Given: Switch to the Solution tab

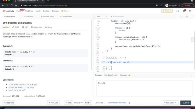Looking at the screenshot, I should [28, 17].
